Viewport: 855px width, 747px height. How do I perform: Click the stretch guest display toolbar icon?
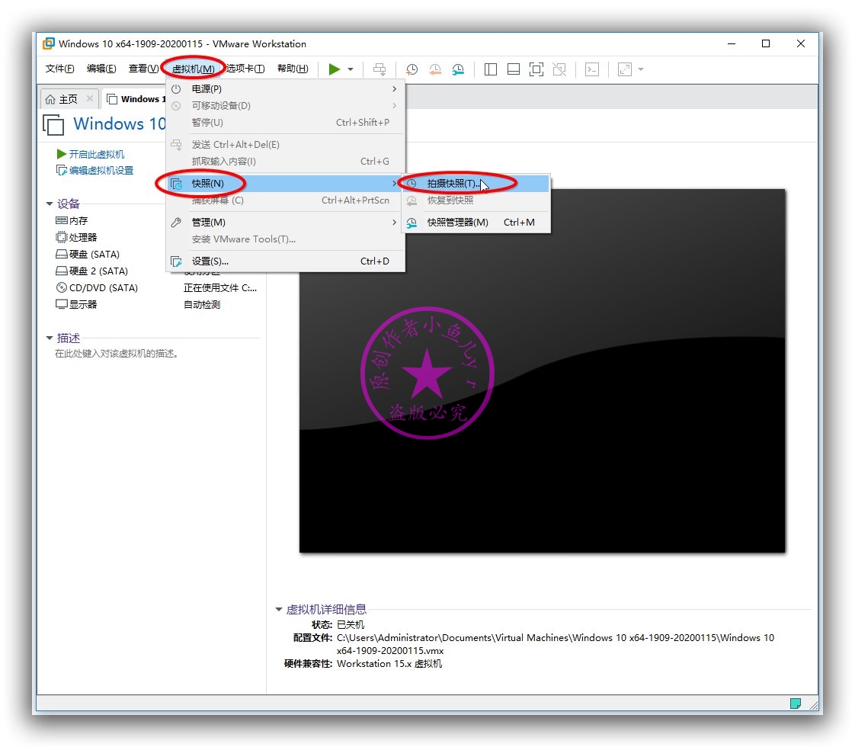click(x=625, y=69)
